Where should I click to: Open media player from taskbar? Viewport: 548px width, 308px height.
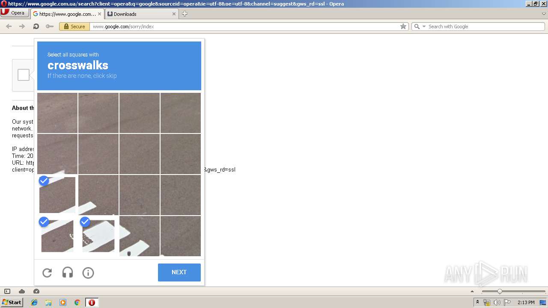click(63, 302)
